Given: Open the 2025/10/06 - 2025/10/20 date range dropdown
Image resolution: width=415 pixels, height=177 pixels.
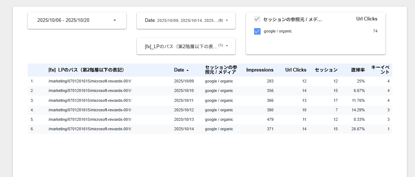Looking at the screenshot, I should point(77,20).
